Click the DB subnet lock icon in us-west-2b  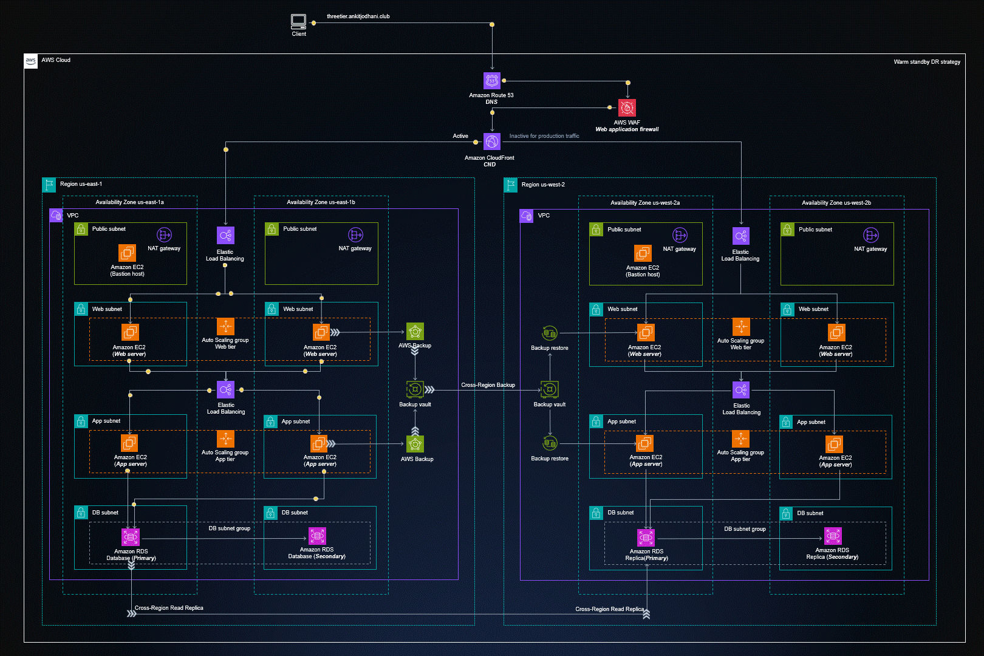pyautogui.click(x=786, y=513)
